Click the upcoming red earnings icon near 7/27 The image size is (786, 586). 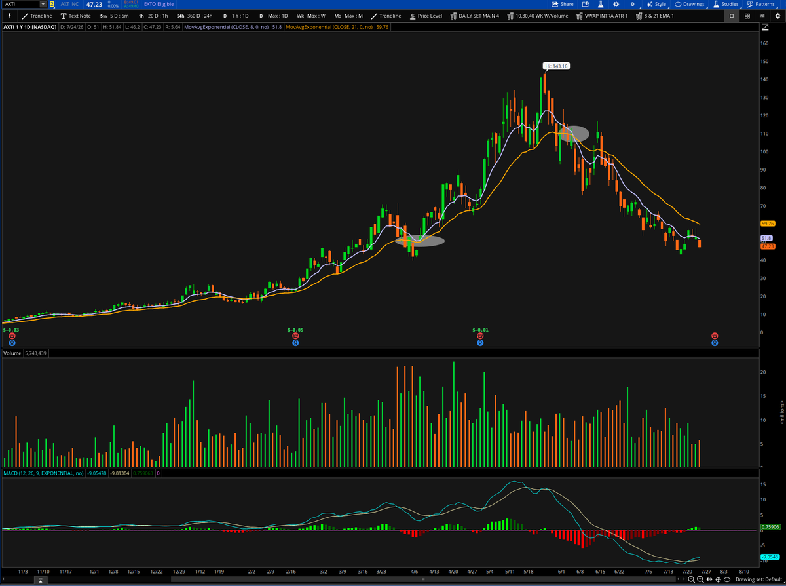715,336
